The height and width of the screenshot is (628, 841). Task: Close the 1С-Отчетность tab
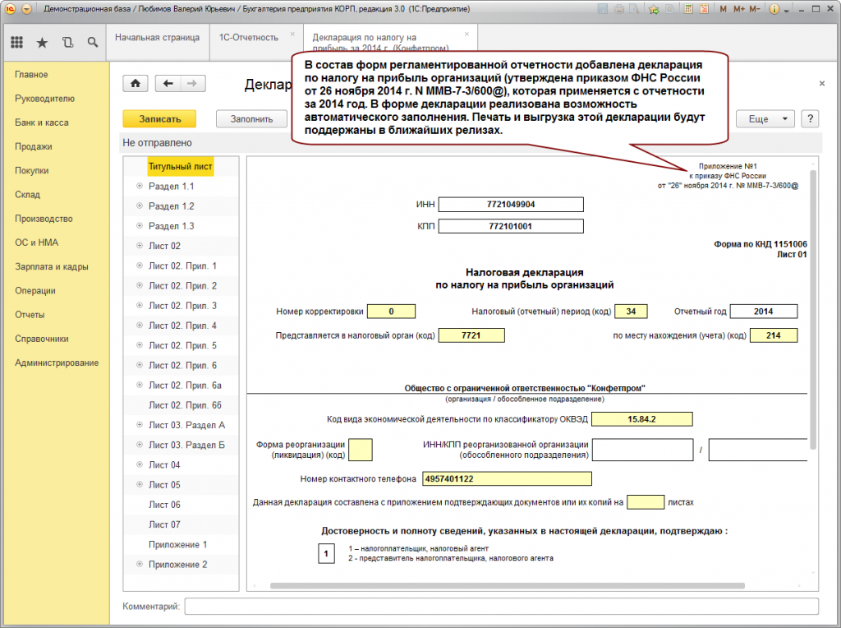tap(292, 34)
